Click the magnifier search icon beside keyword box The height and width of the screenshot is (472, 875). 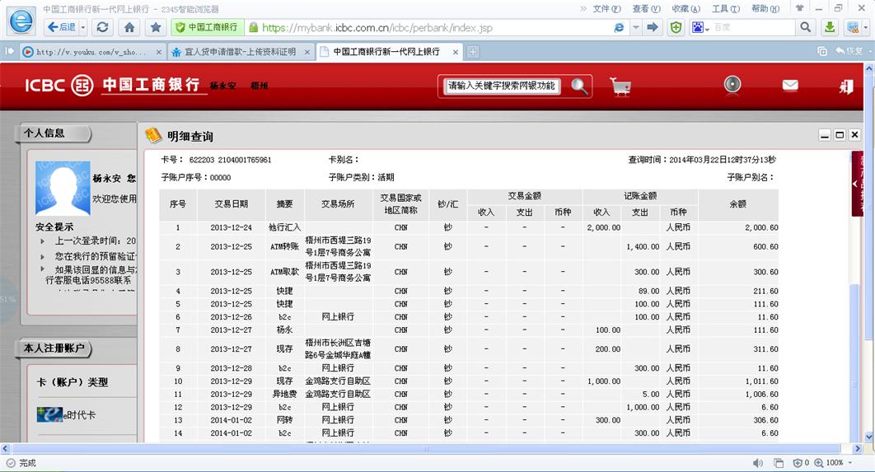pyautogui.click(x=580, y=86)
